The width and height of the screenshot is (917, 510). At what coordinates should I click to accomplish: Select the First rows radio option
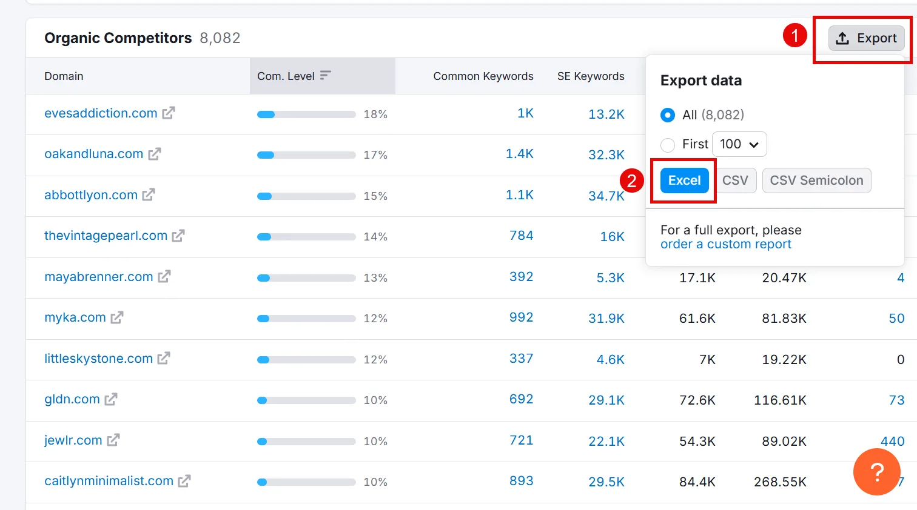[x=668, y=145]
